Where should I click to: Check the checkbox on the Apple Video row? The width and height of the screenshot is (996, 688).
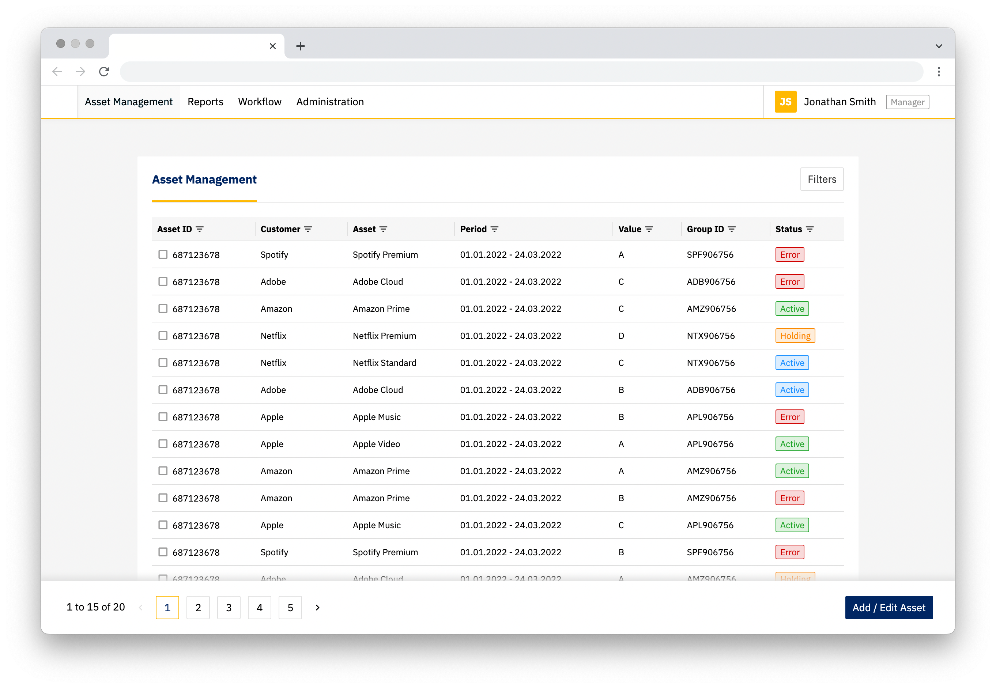163,443
